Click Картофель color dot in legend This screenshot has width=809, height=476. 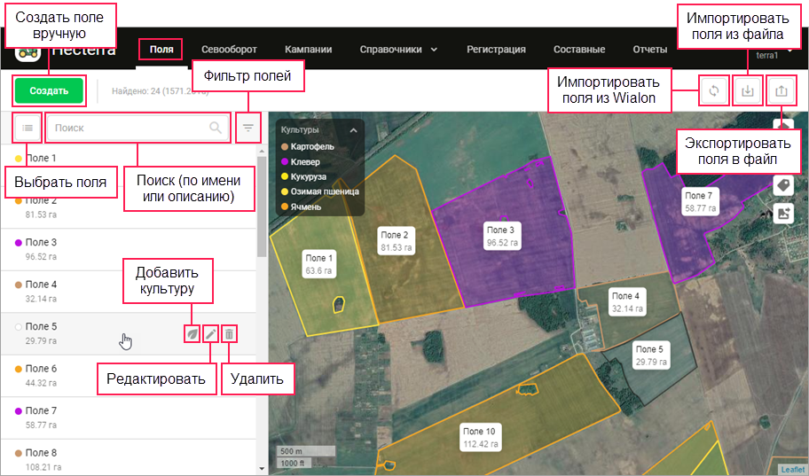coord(284,147)
